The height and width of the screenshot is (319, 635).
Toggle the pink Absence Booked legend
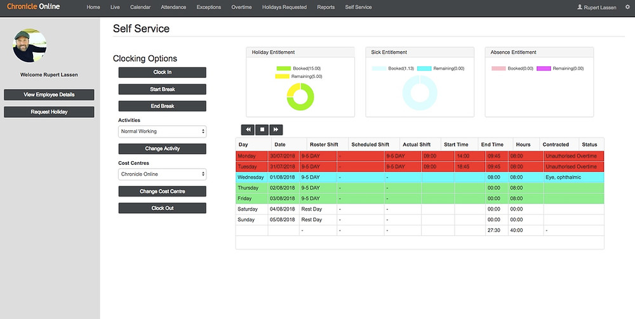tap(512, 68)
